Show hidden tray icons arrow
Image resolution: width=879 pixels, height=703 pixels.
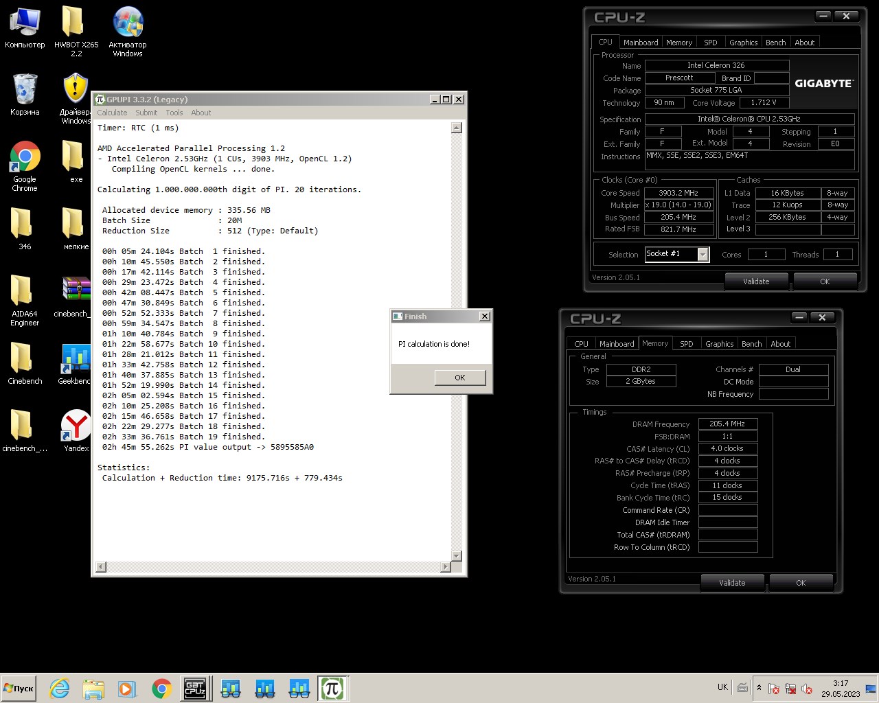point(759,688)
